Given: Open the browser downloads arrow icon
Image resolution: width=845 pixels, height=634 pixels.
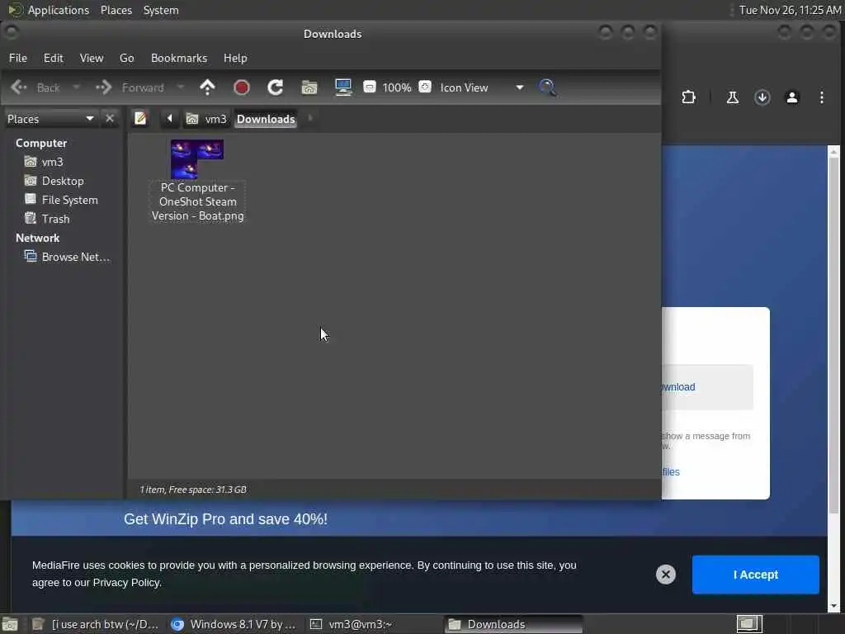Looking at the screenshot, I should point(762,97).
